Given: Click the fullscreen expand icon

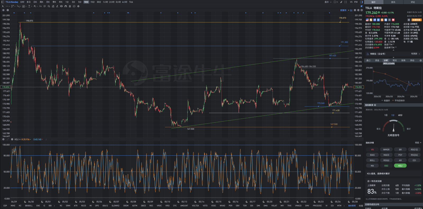Looking at the screenshot, I should click(346, 2).
